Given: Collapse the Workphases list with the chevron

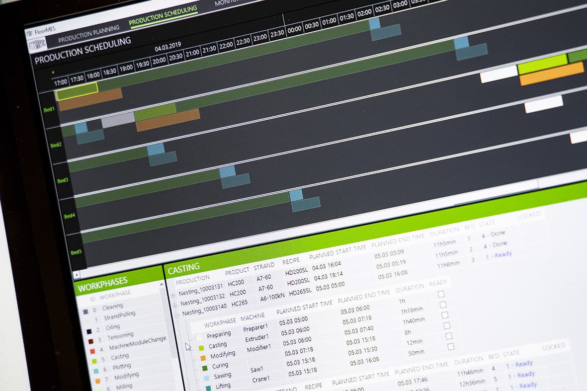Looking at the screenshot, I should pos(162,285).
